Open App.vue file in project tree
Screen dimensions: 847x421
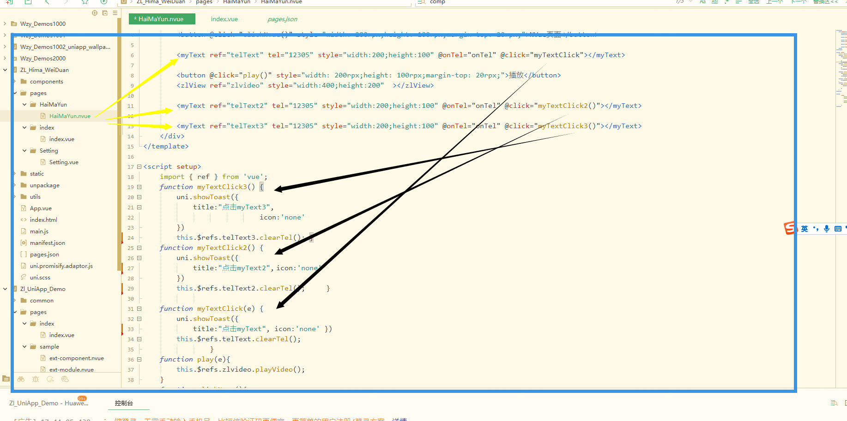41,208
